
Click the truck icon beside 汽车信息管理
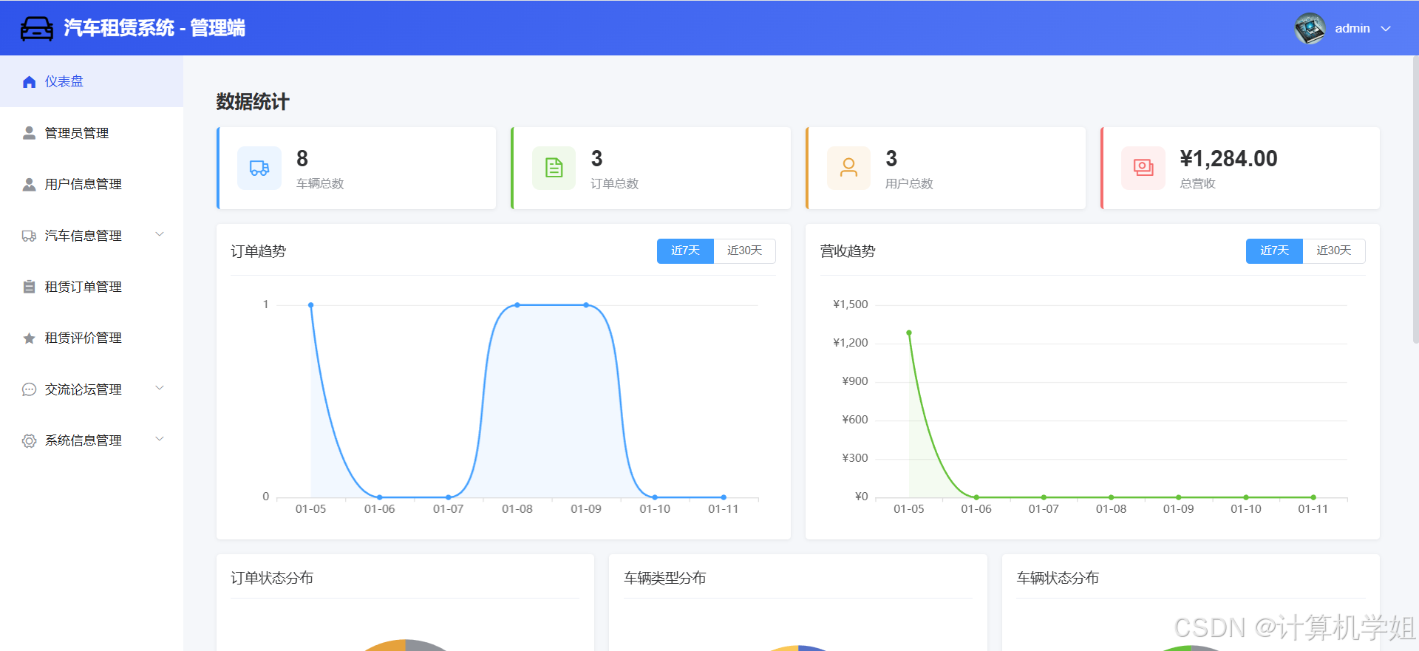(29, 236)
